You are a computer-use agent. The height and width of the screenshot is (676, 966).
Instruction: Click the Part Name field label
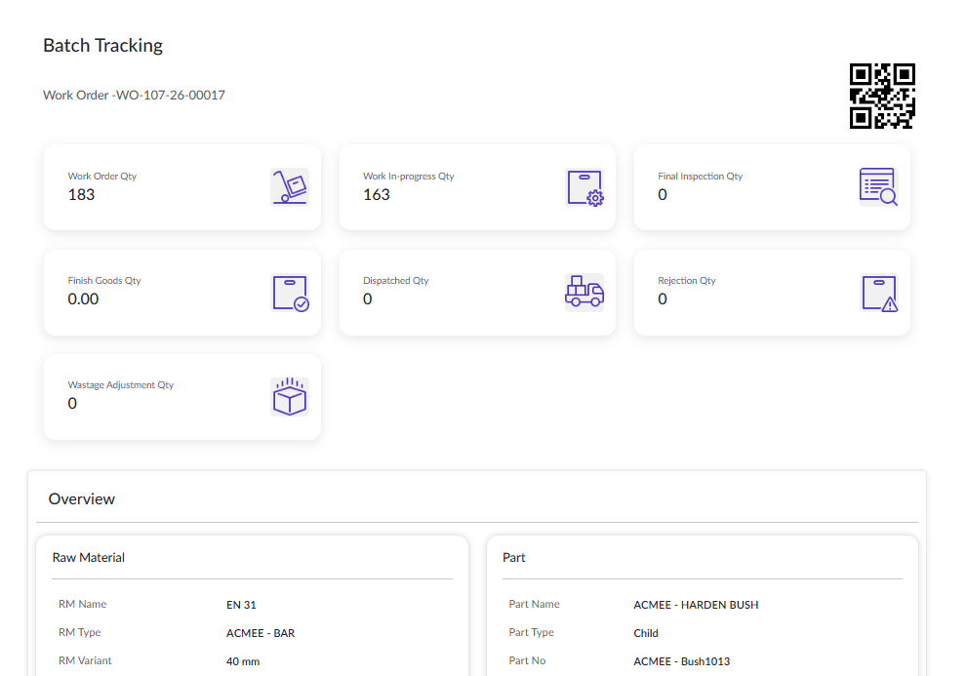(534, 604)
